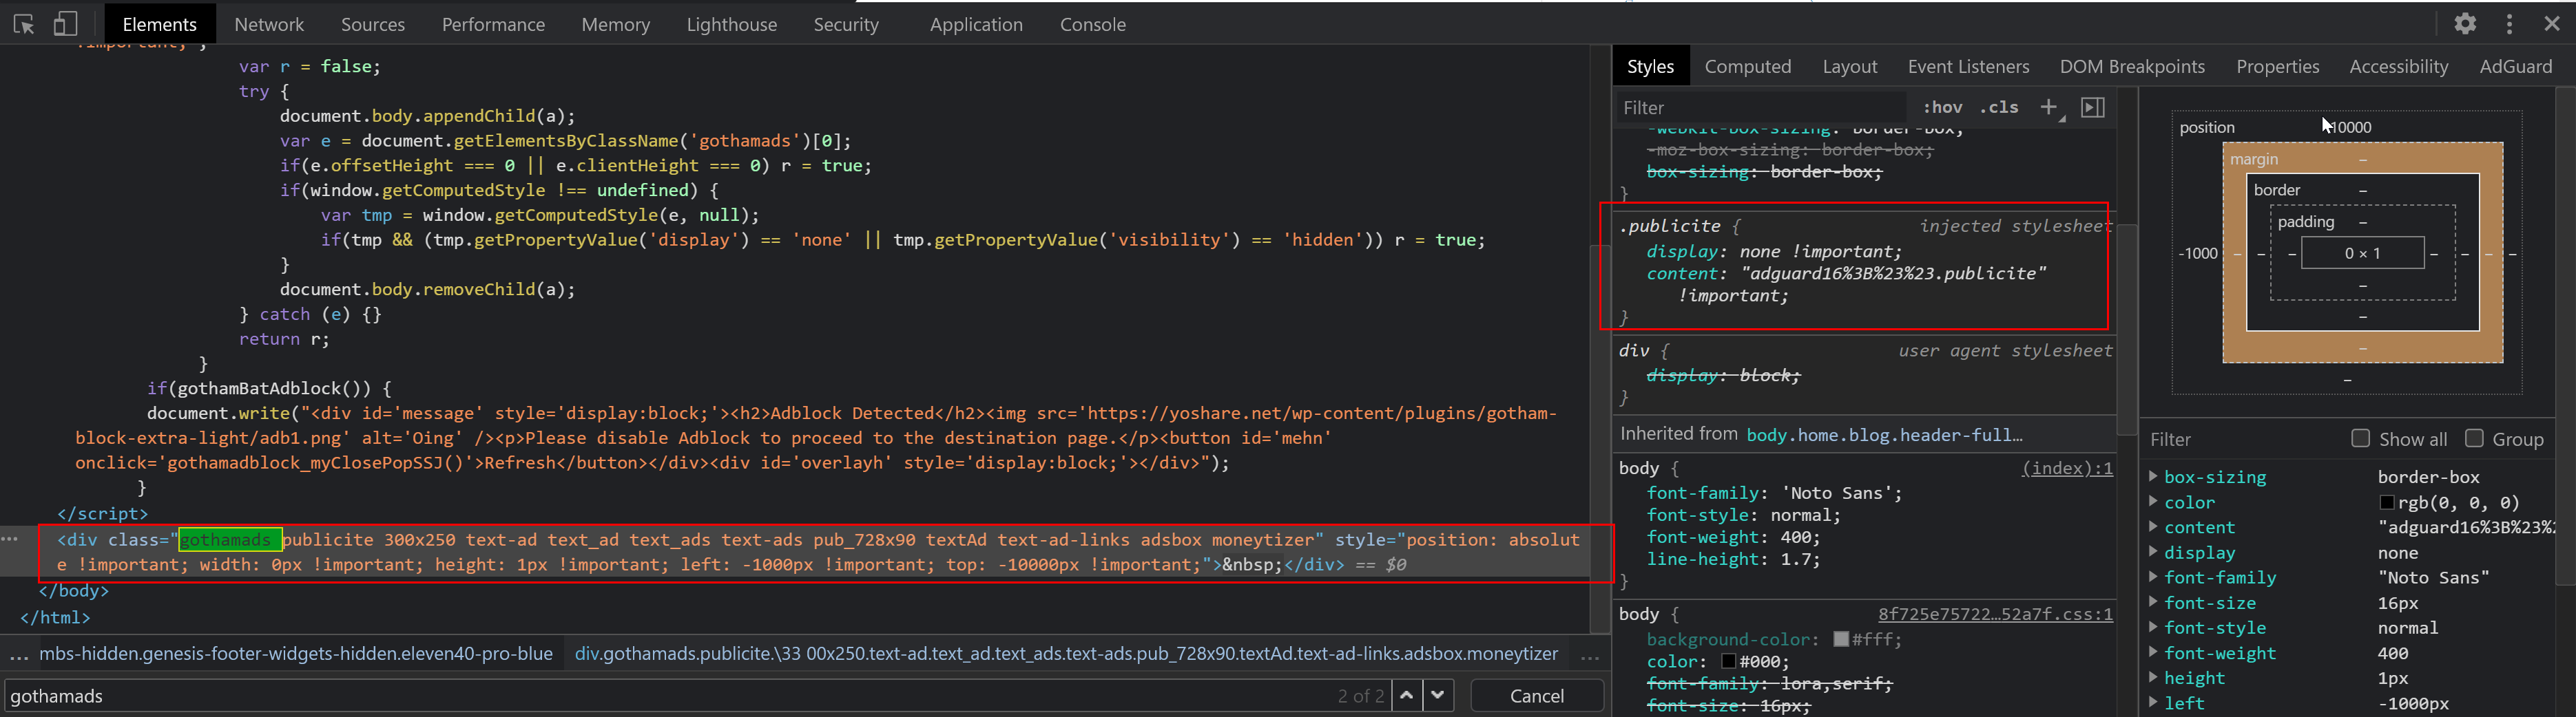Open the AdGuard tab
The image size is (2576, 717).
(x=2516, y=66)
